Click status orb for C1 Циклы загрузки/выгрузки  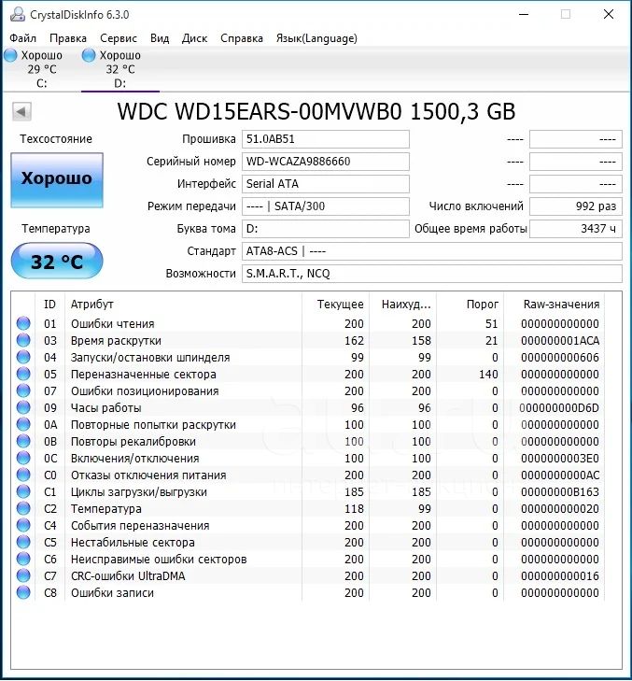23,491
